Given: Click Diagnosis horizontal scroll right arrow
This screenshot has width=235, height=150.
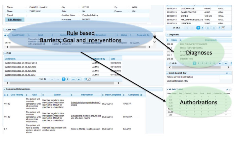Looking at the screenshot, I should [x=228, y=67].
